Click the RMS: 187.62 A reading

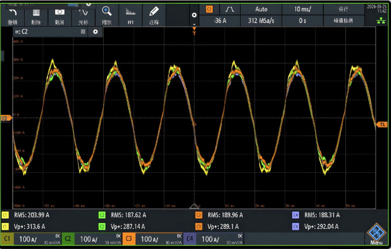(x=128, y=215)
